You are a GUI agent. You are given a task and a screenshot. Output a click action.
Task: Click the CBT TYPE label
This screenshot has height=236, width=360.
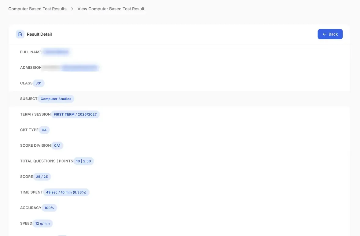click(x=29, y=130)
